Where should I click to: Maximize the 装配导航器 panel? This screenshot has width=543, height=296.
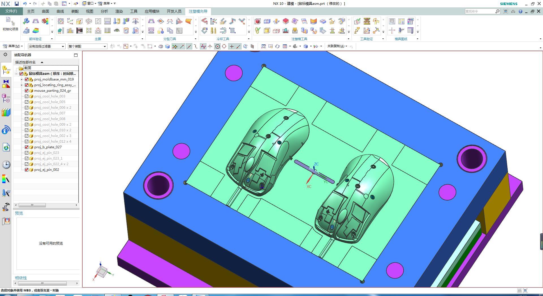point(76,55)
